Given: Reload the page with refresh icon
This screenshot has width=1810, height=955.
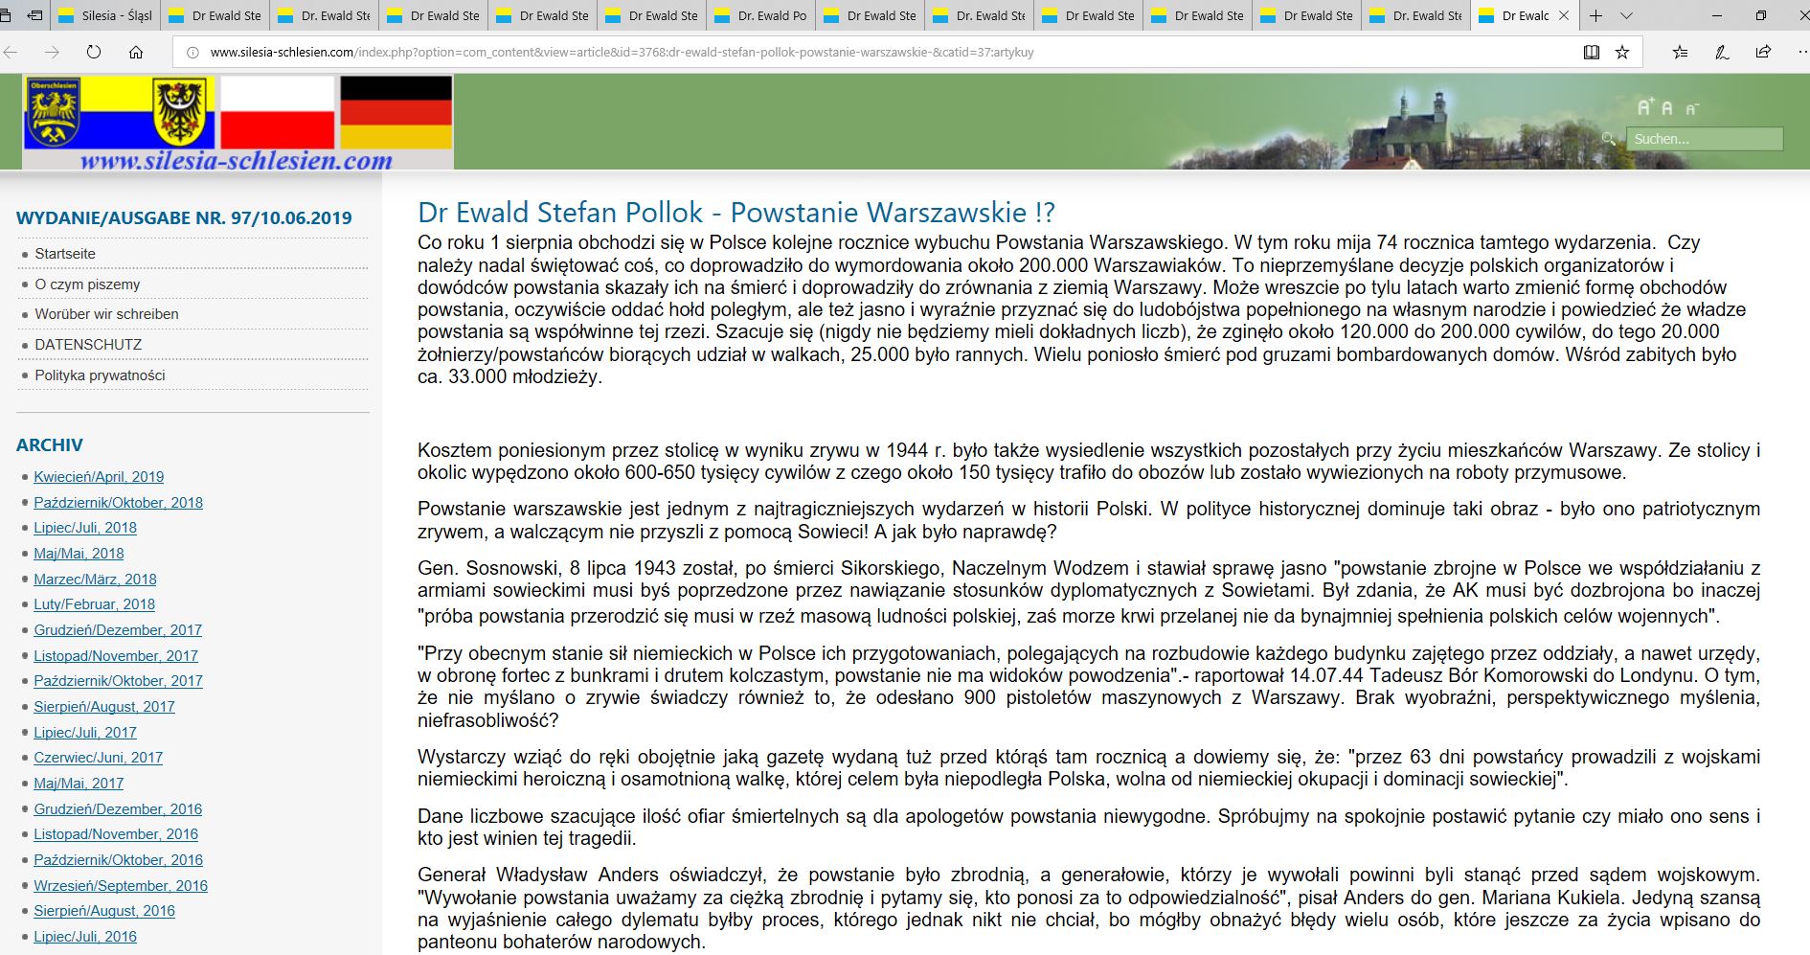Looking at the screenshot, I should pos(94,53).
